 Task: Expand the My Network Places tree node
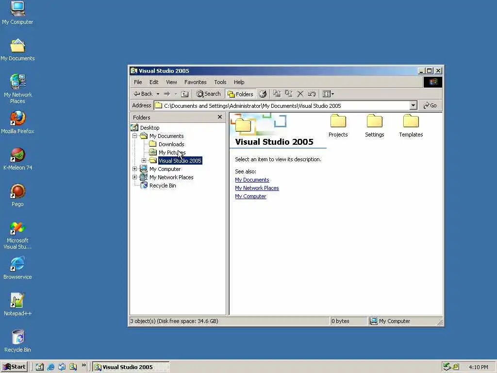[135, 177]
